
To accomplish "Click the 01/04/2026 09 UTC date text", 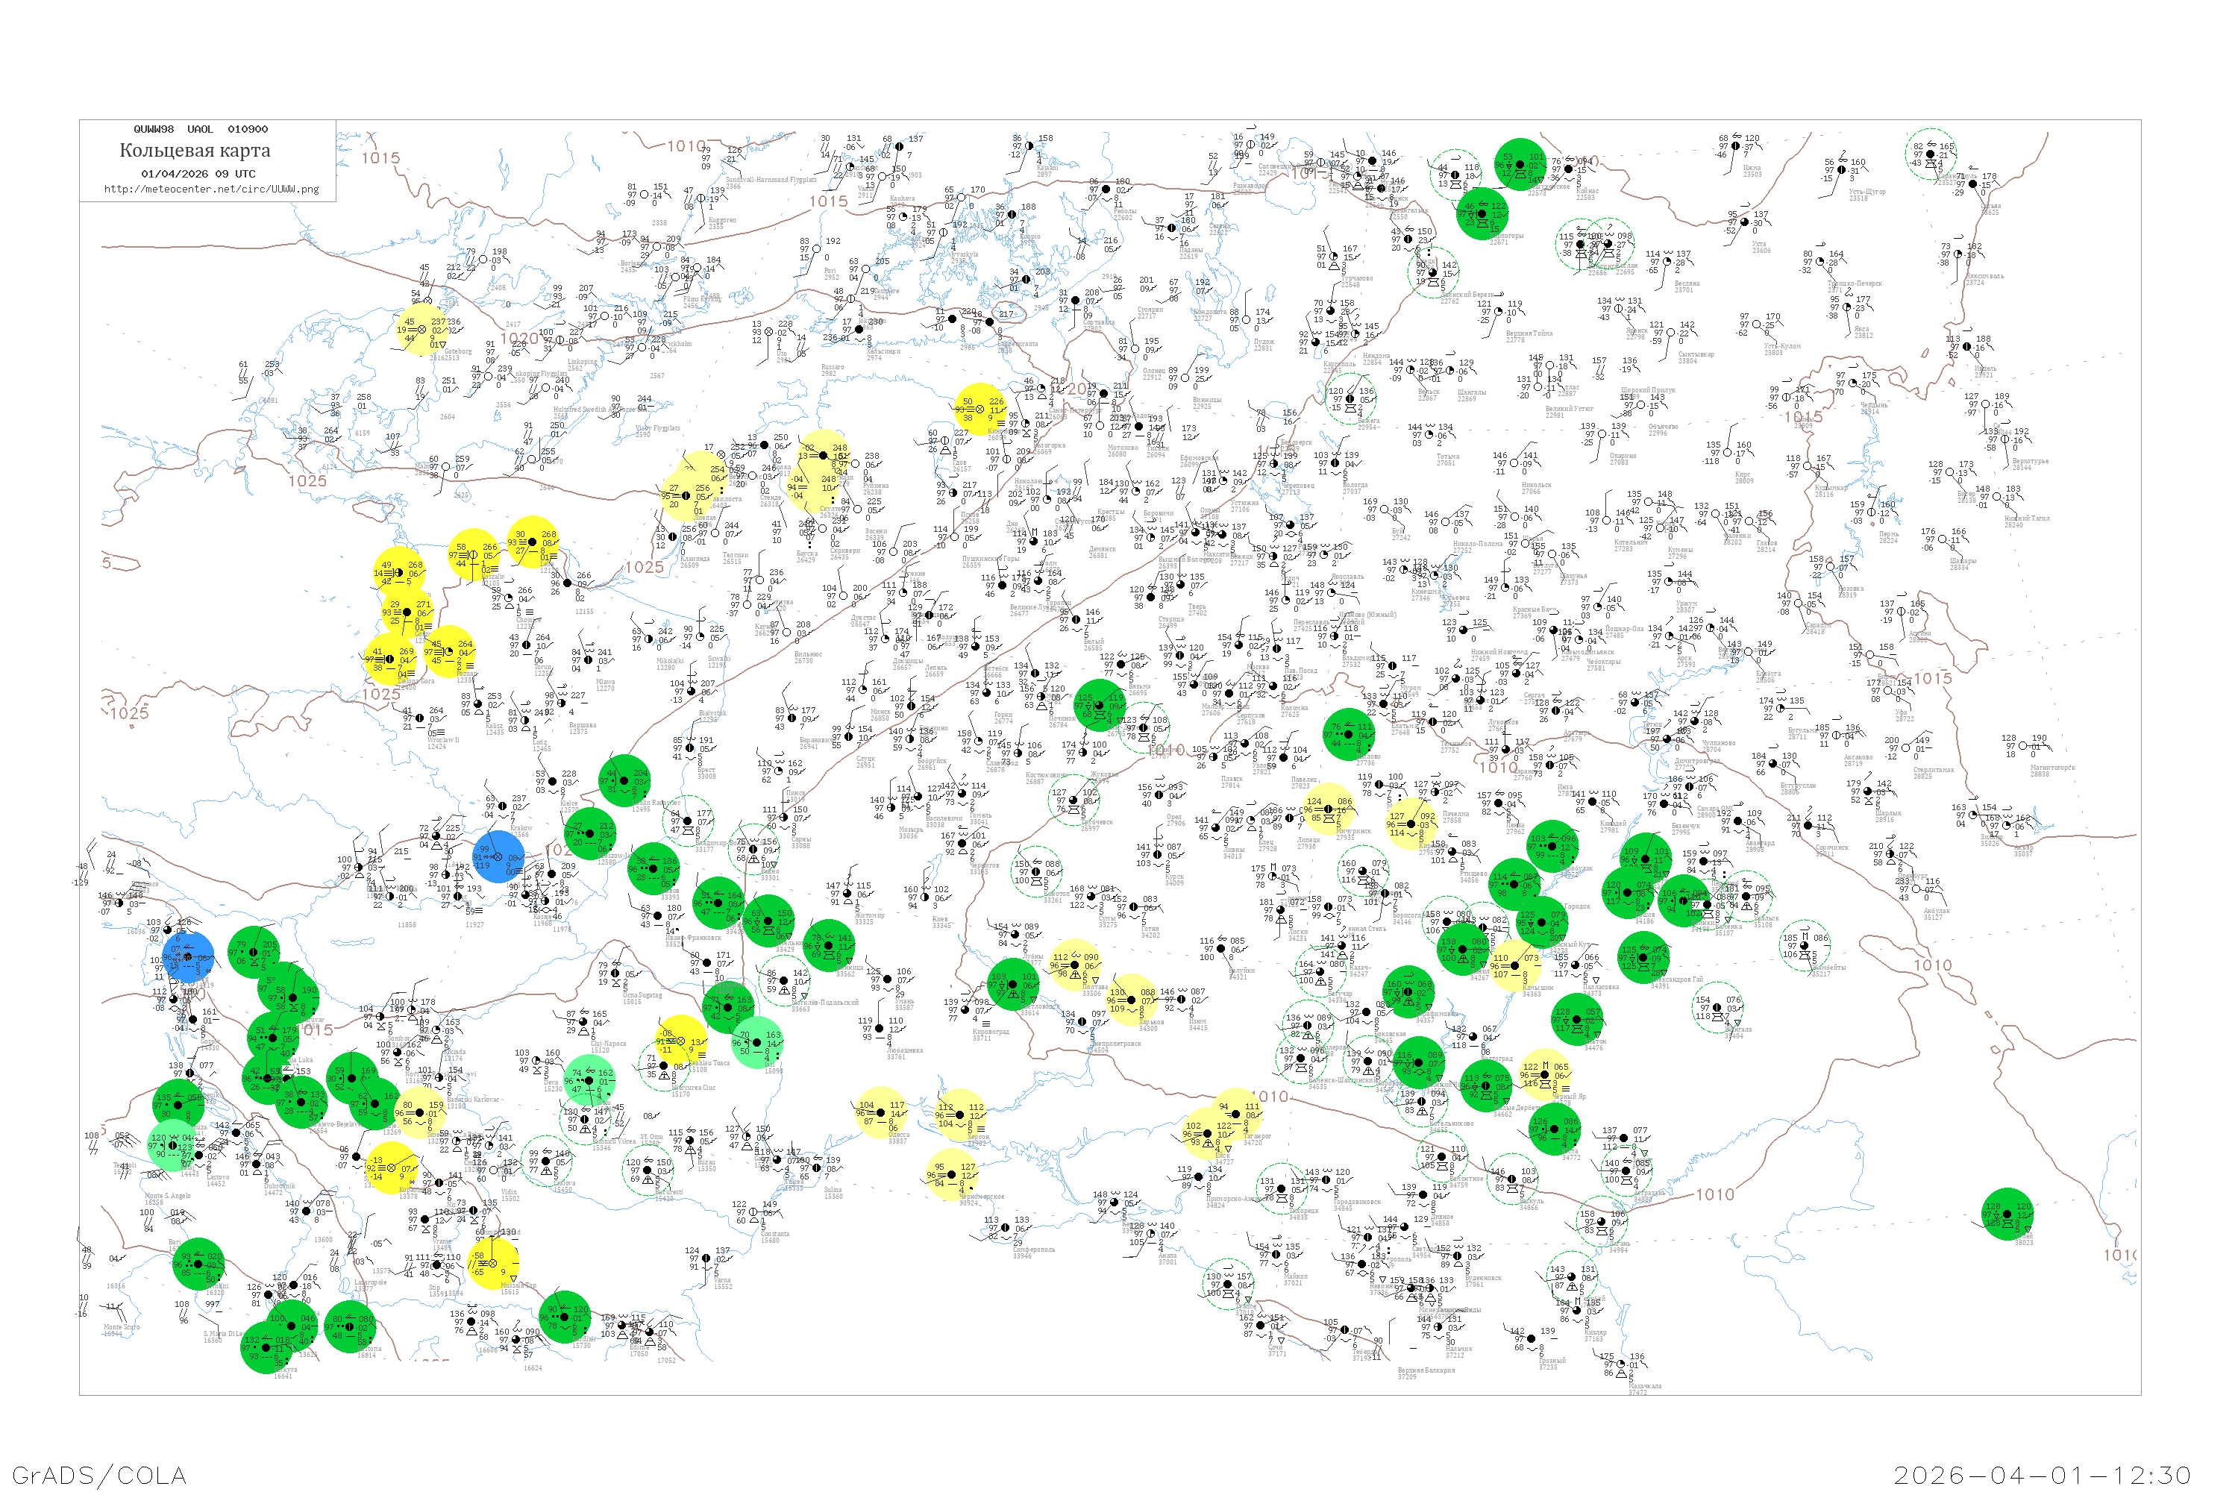I will [198, 174].
